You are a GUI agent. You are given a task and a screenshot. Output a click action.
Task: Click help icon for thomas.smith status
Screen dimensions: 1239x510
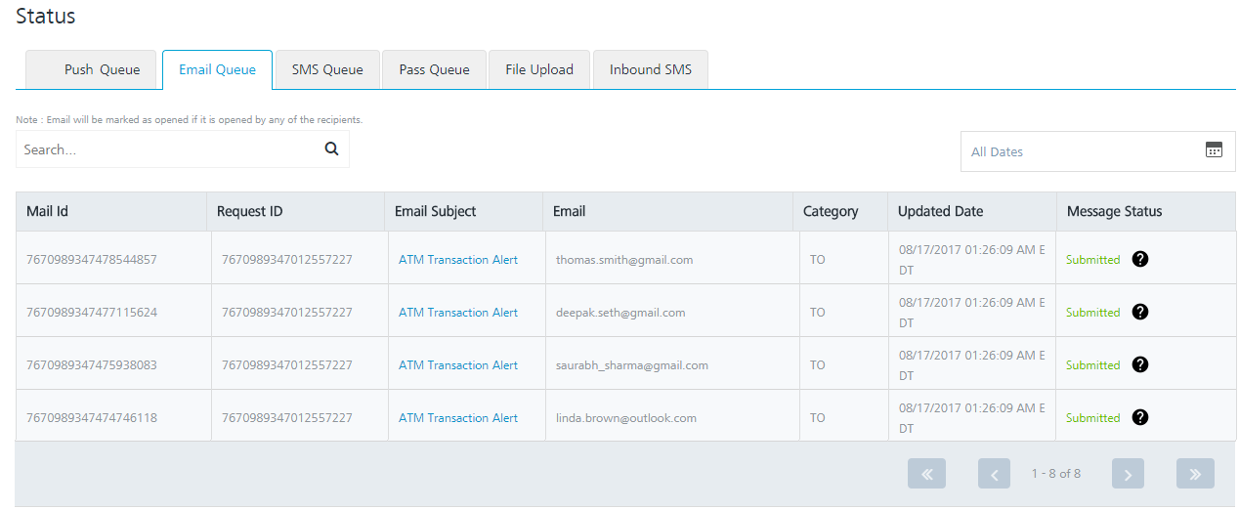tap(1139, 259)
